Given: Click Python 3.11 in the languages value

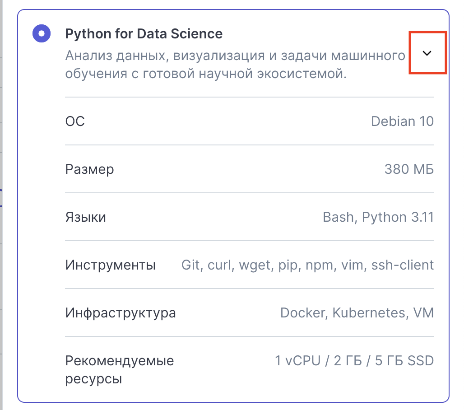Looking at the screenshot, I should click(398, 217).
